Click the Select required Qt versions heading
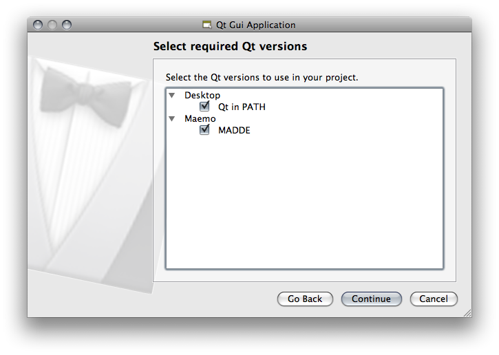The image size is (499, 355). point(230,47)
